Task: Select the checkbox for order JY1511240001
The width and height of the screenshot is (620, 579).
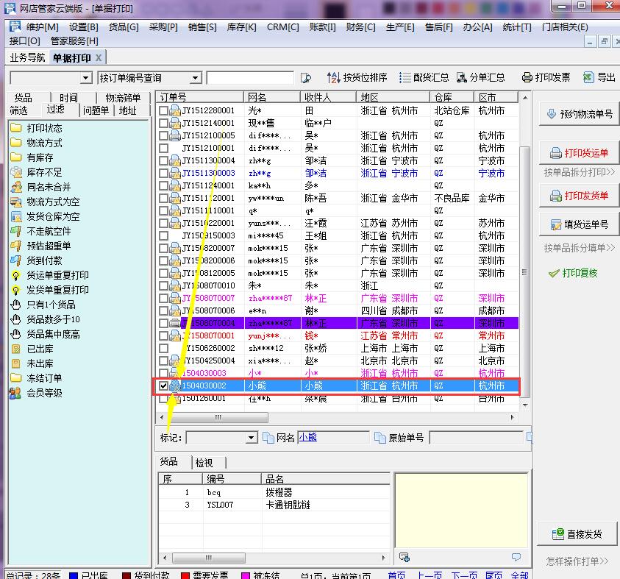Action: (x=163, y=185)
